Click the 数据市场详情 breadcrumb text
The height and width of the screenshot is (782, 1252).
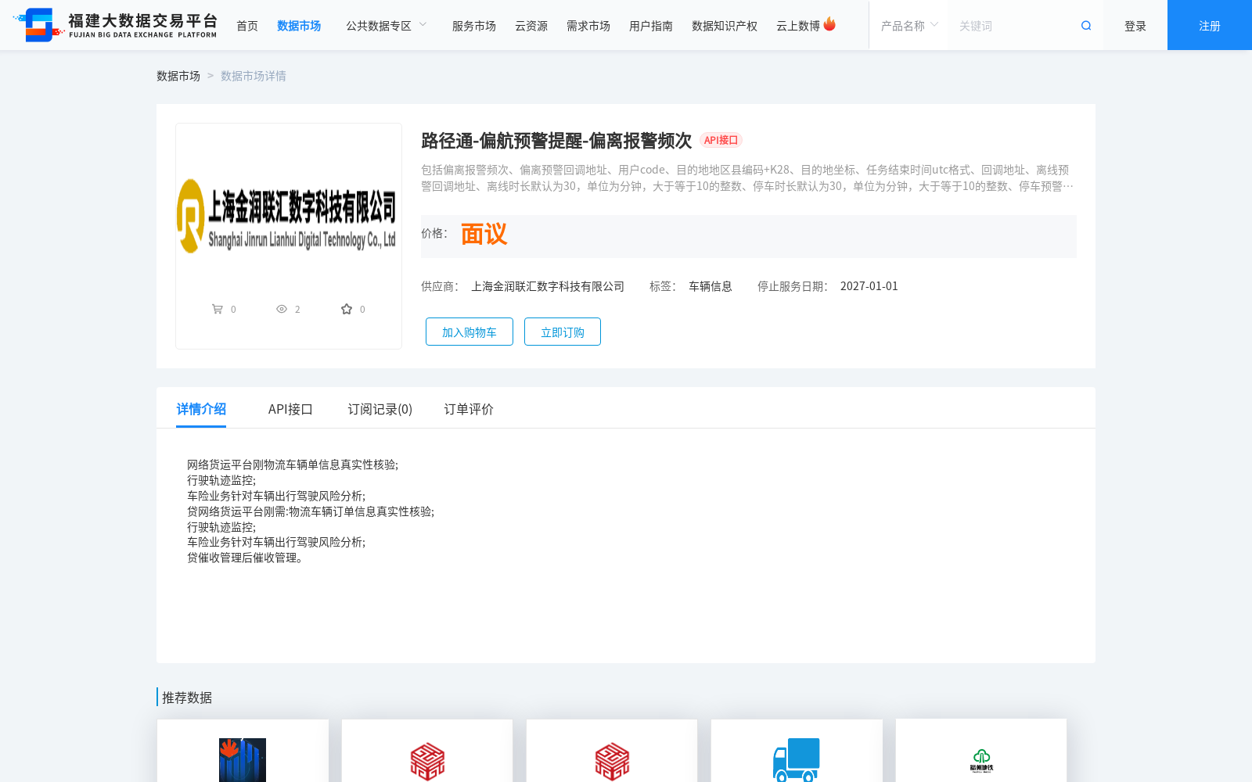(x=254, y=76)
